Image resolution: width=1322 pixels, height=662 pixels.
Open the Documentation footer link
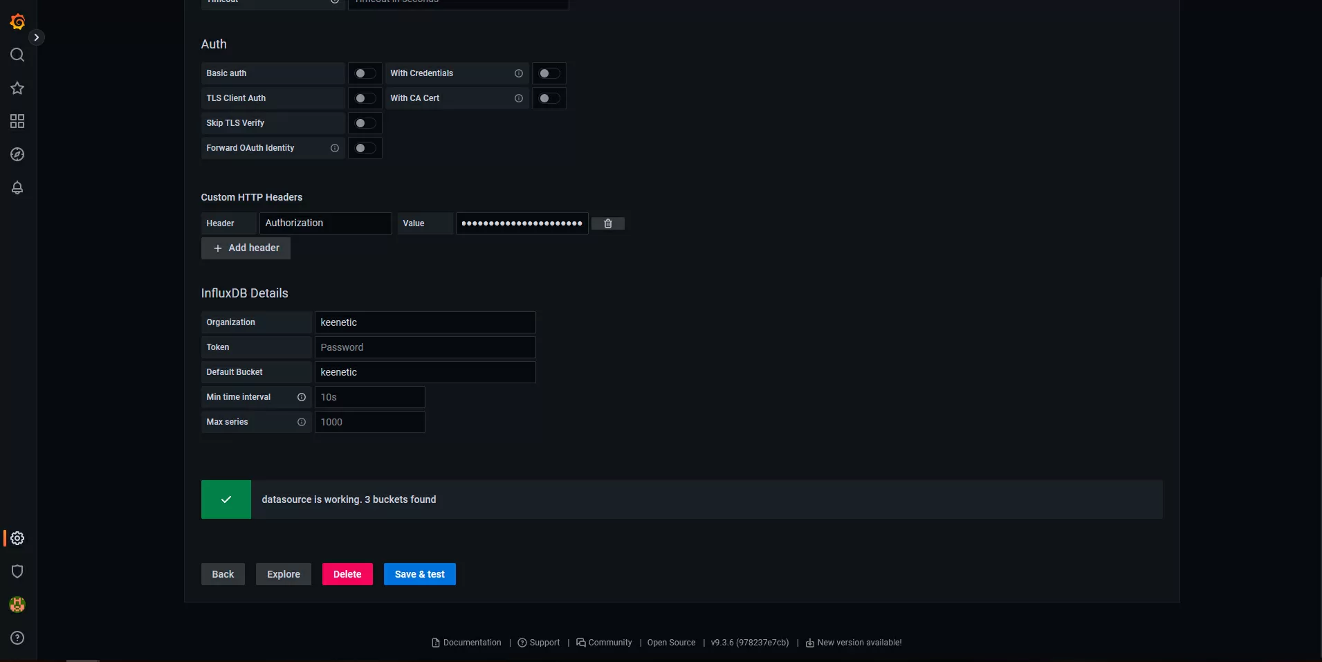pos(467,643)
